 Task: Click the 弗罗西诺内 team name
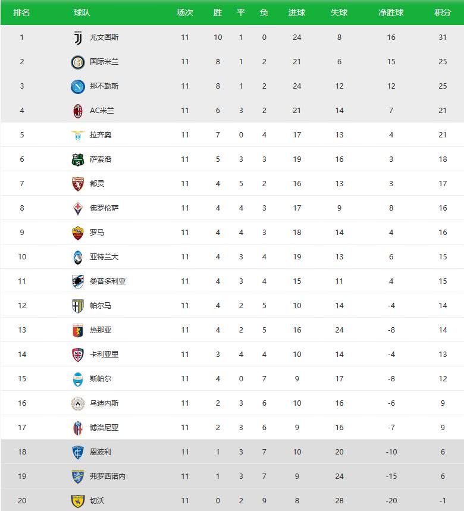(108, 476)
